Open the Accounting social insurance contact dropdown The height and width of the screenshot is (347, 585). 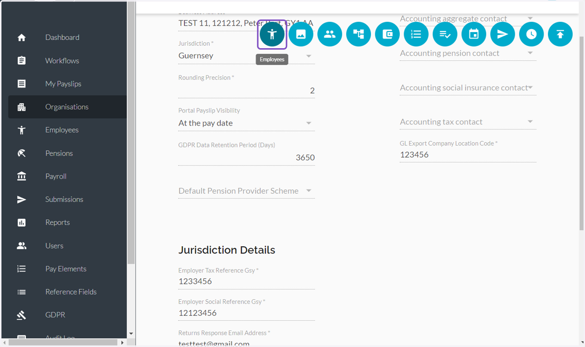[x=468, y=88]
